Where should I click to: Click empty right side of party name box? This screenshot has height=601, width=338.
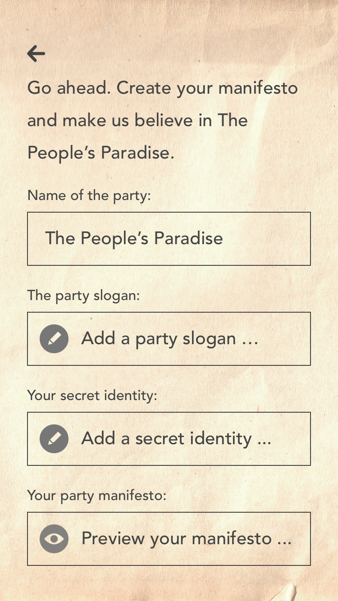coord(270,239)
